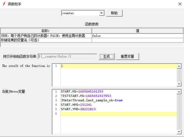
Task: Select the row '存储结果的变量名（可选）'
Action: click(x=46, y=40)
